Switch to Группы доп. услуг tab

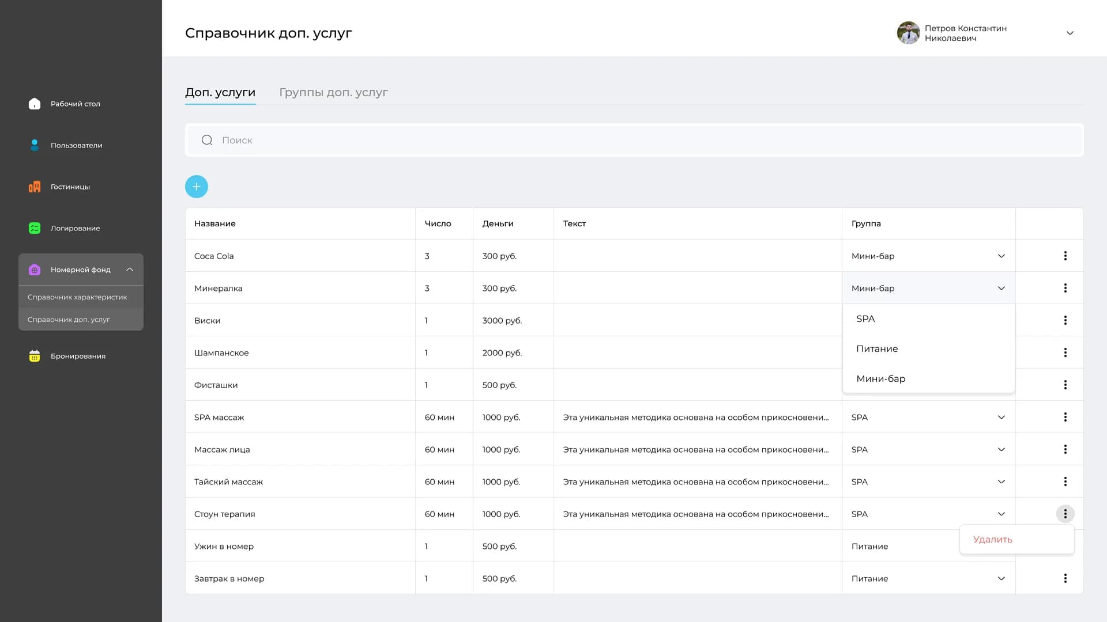tap(333, 92)
